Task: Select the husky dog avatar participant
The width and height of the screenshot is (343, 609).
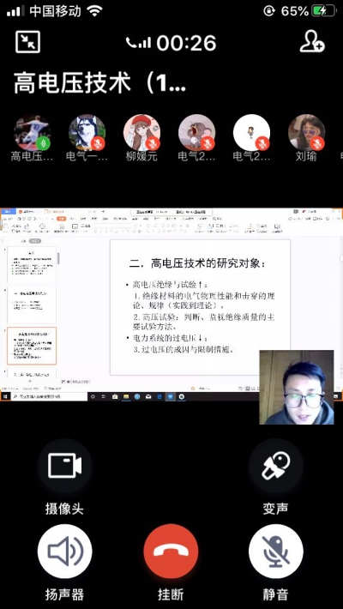Action: 87,132
